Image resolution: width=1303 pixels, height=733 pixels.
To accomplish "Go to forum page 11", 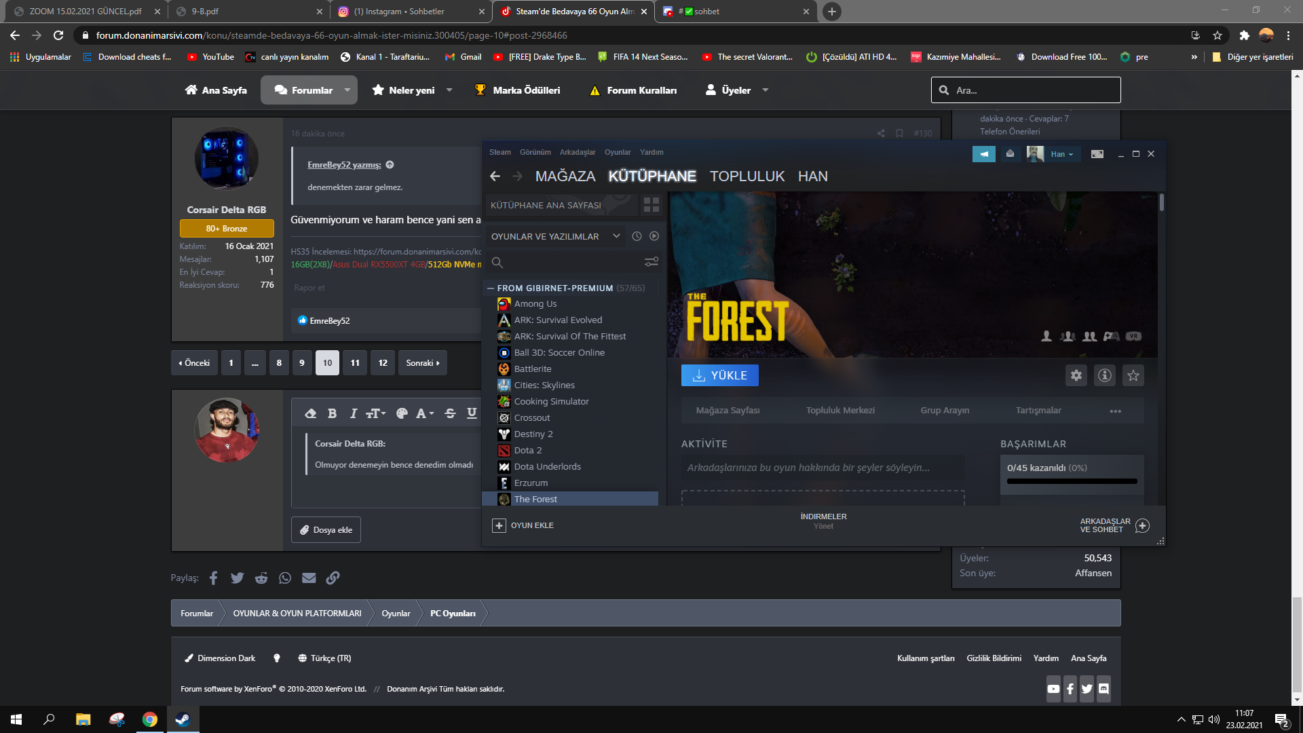I will click(x=355, y=363).
